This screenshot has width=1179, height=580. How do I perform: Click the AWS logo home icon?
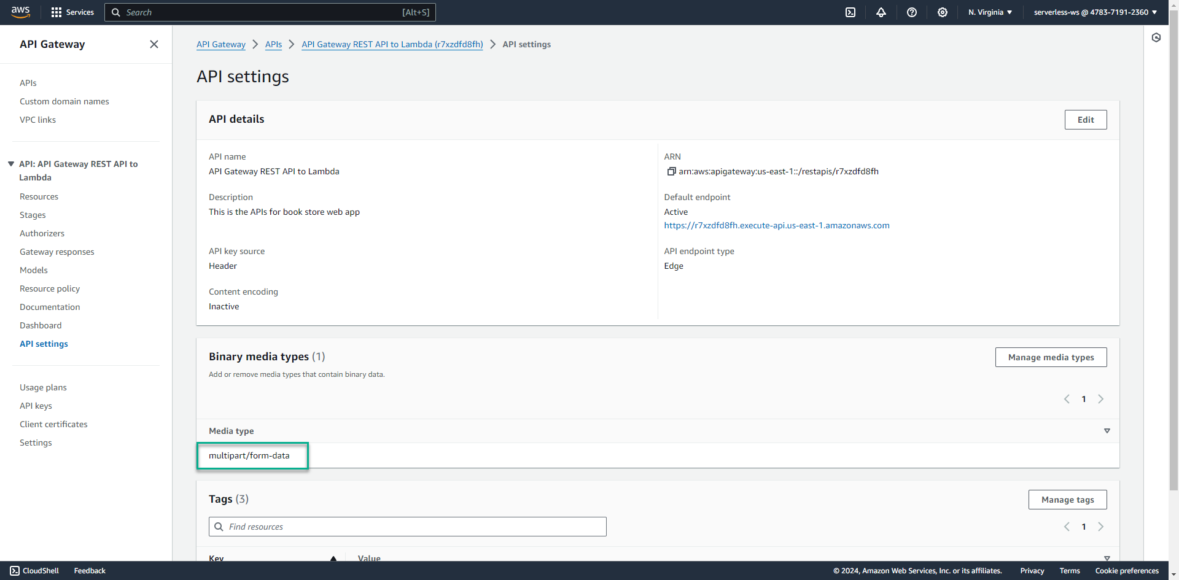point(20,12)
